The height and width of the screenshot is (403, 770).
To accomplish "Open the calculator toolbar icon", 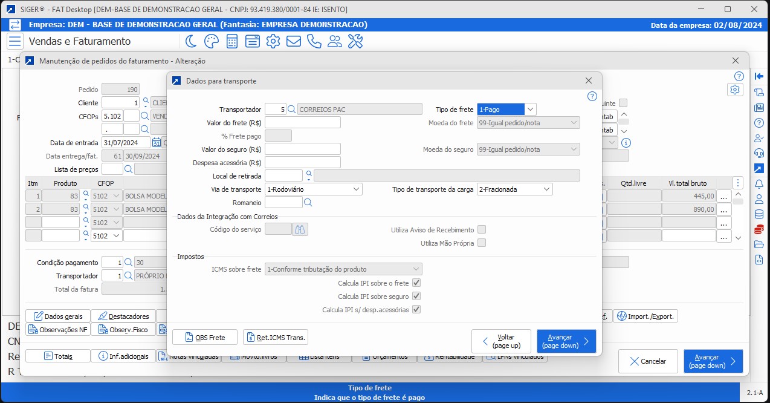I will point(231,41).
